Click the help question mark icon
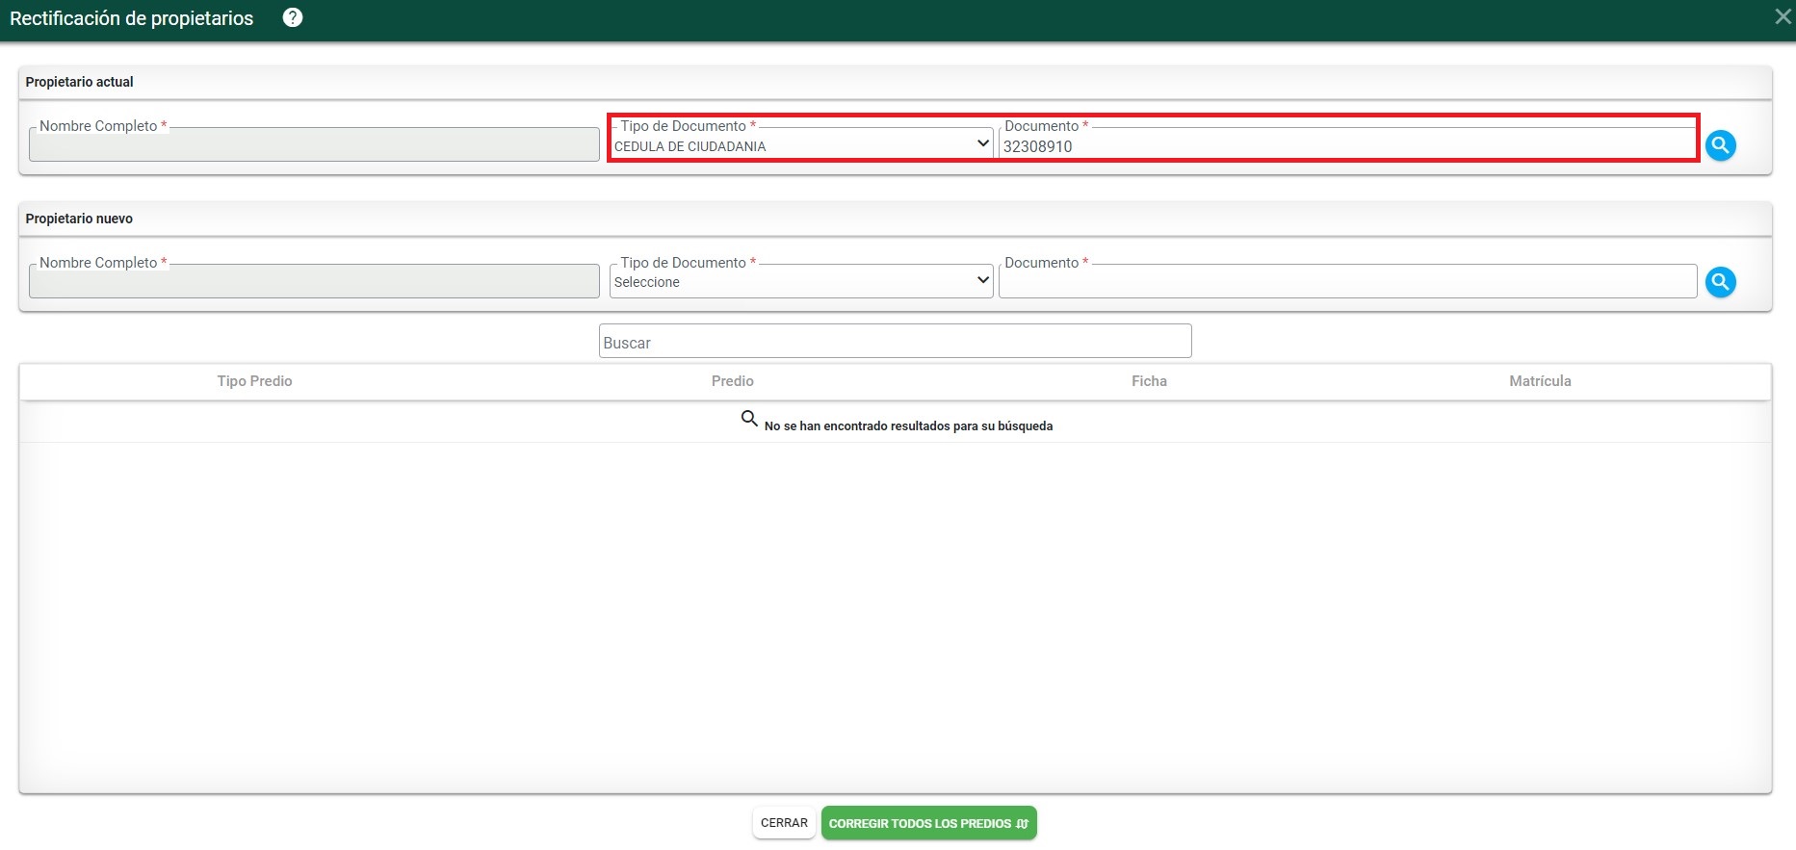 coord(293,17)
